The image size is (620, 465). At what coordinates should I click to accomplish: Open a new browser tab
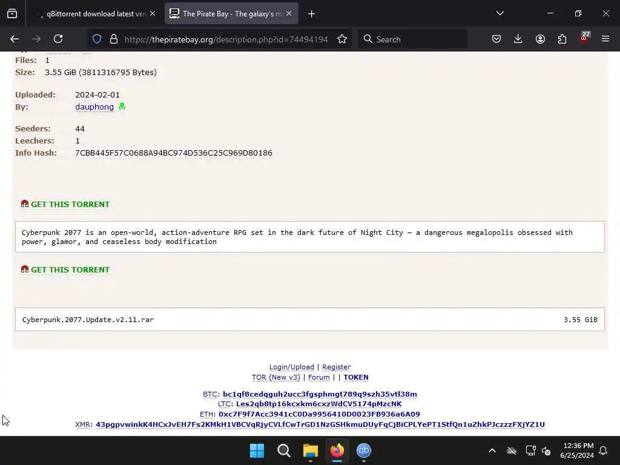point(312,14)
